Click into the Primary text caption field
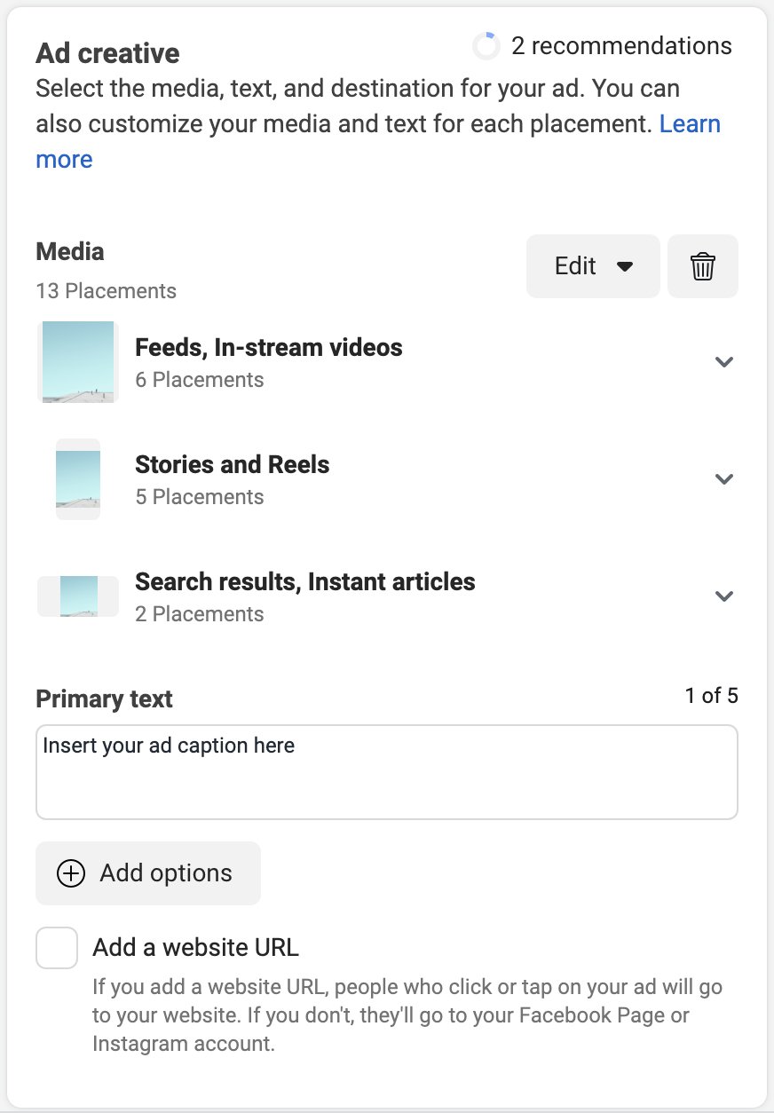This screenshot has width=774, height=1113. click(x=386, y=772)
